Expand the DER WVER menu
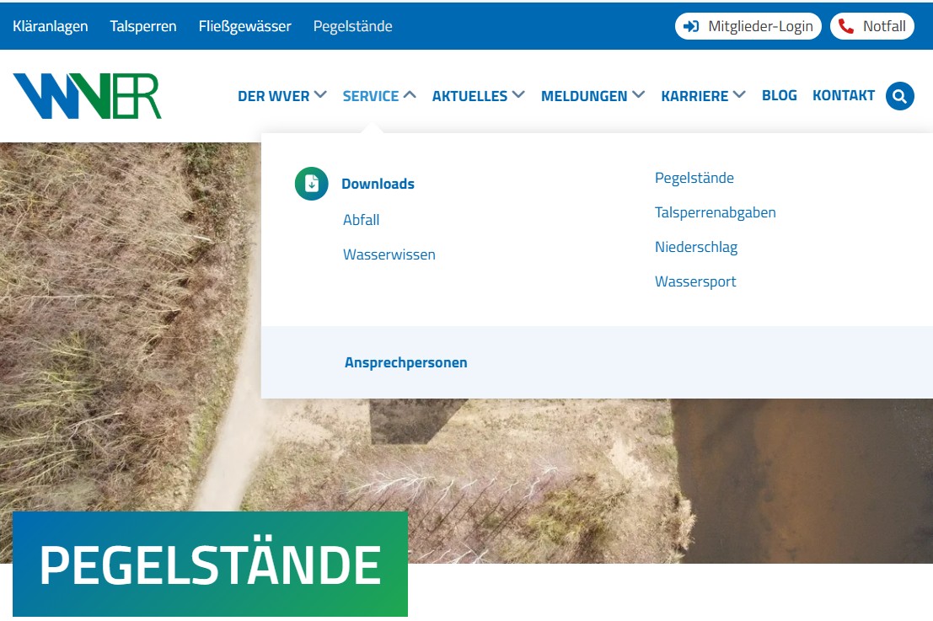The image size is (933, 621). pyautogui.click(x=282, y=96)
